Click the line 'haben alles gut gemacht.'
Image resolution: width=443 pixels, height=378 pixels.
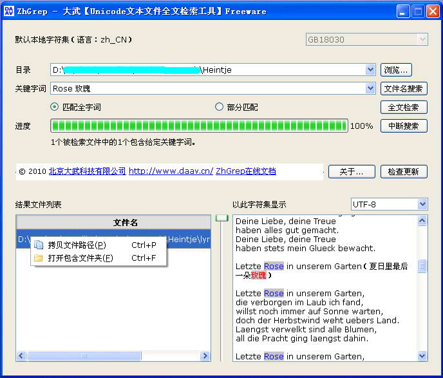point(287,231)
